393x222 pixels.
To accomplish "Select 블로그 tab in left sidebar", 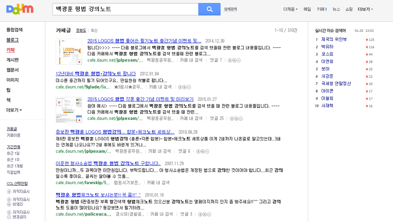I will (x=13, y=40).
